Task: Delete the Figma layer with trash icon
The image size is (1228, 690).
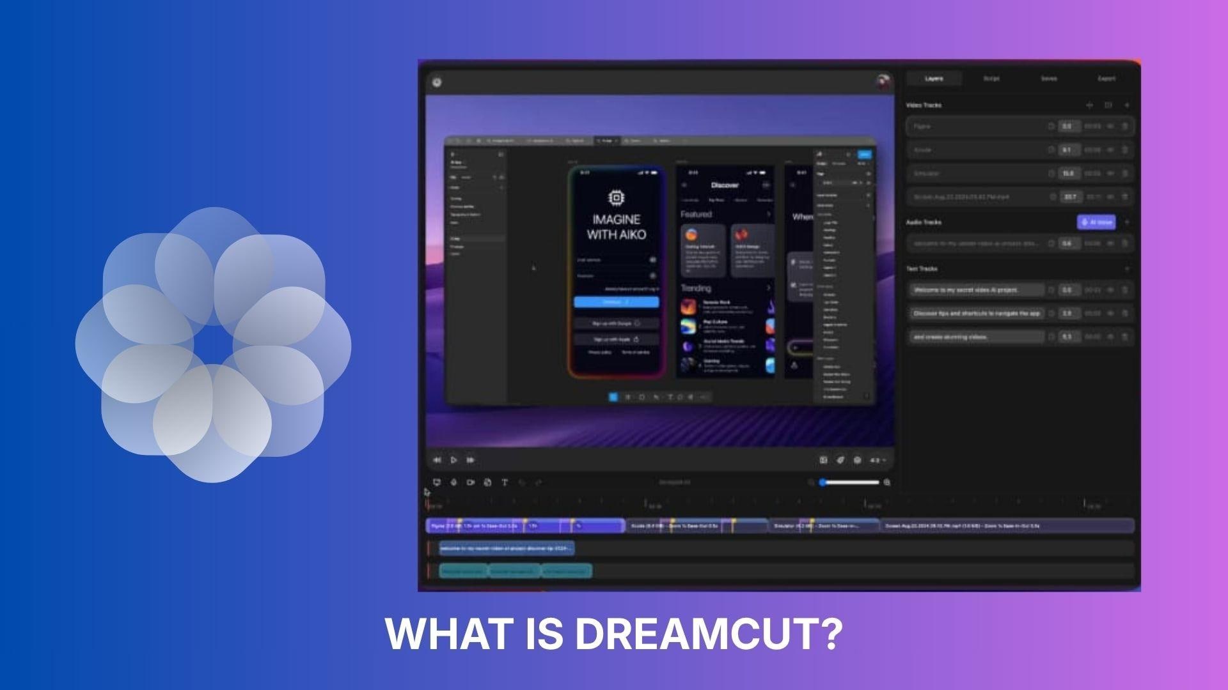Action: (x=1125, y=126)
